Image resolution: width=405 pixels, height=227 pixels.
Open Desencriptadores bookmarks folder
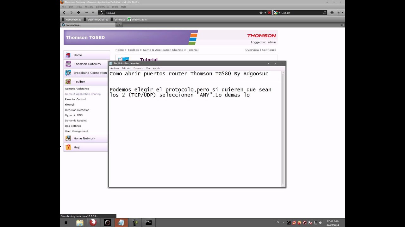[x=96, y=20]
